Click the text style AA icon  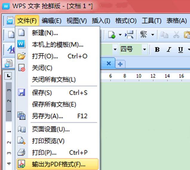coord(11,49)
